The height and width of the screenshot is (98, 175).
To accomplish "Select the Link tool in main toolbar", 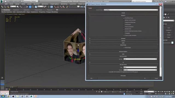I will pos(2,7).
